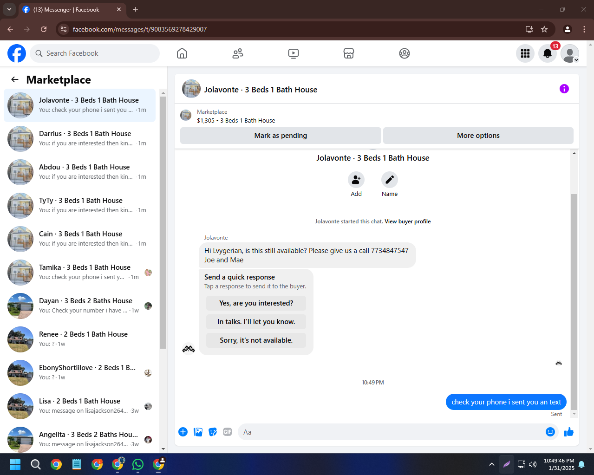Click the install app icon in address bar
The width and height of the screenshot is (594, 475).
[529, 29]
